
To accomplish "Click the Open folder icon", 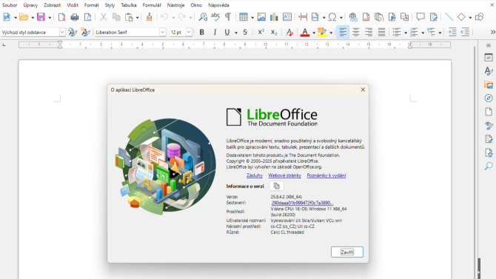I will 24,17.
